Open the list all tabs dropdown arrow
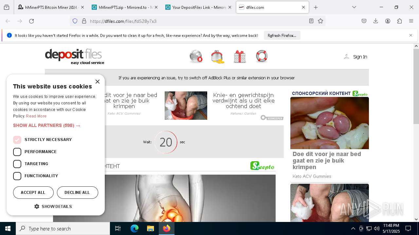419x235 pixels. tap(354, 7)
